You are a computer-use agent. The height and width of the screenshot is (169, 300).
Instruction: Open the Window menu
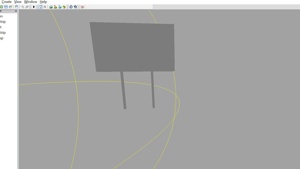pos(30,2)
